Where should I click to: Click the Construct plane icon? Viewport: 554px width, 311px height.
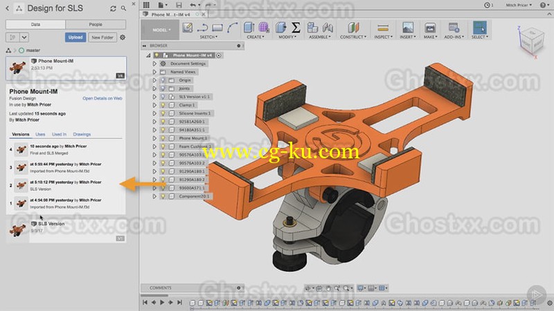point(353,28)
